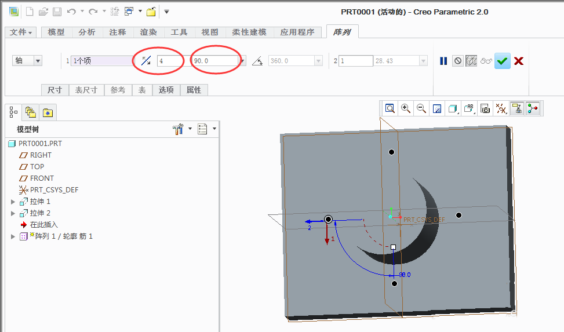Screen dimensions: 564x332
Task: Open the Display Style cube icon
Action: pyautogui.click(x=453, y=108)
